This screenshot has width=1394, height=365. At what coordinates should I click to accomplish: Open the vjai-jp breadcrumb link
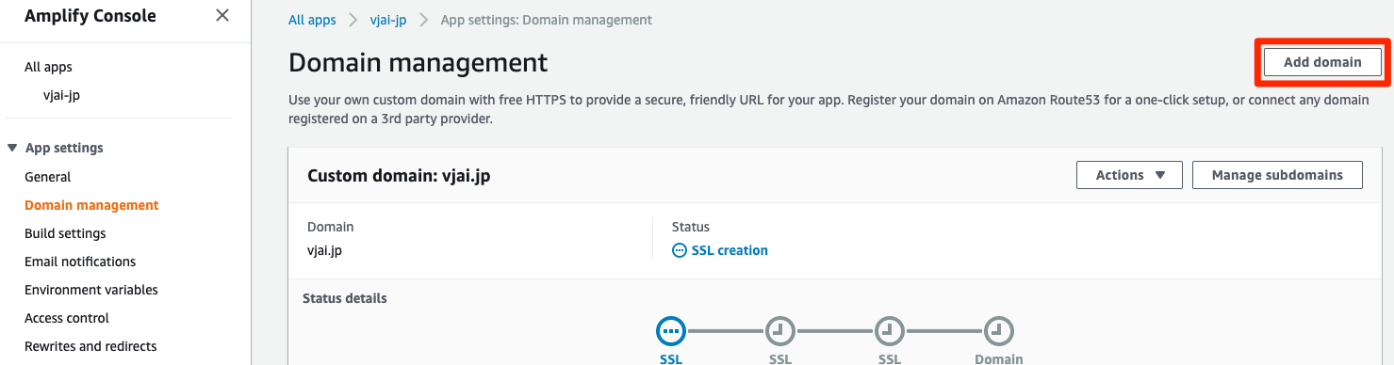pos(388,20)
